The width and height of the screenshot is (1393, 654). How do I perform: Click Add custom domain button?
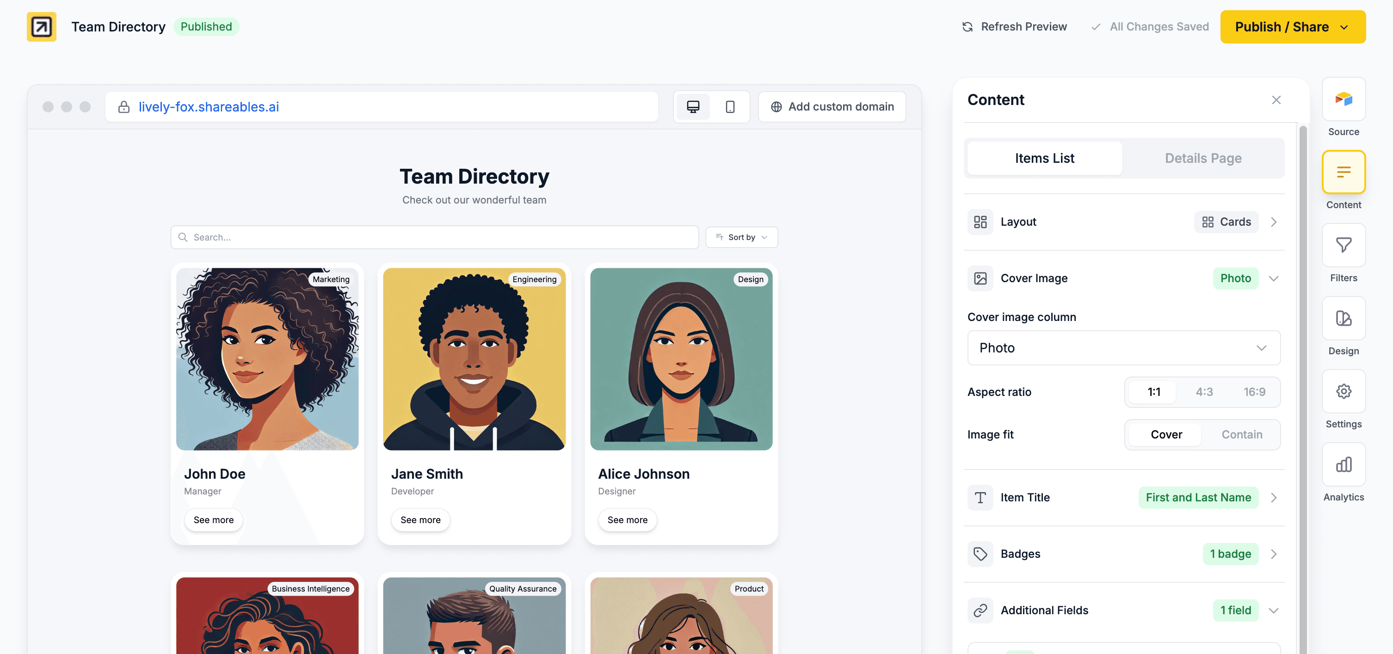point(832,106)
